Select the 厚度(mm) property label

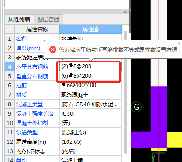(28, 48)
